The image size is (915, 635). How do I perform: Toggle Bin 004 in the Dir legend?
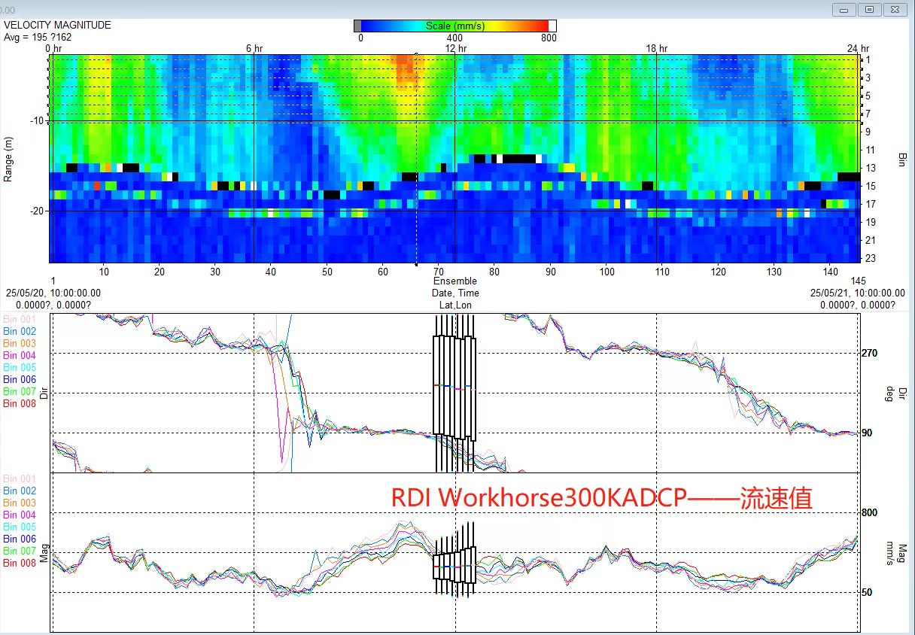20,355
